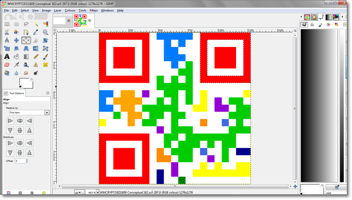
Task: Select the Crop tool
Action: click(x=36, y=40)
